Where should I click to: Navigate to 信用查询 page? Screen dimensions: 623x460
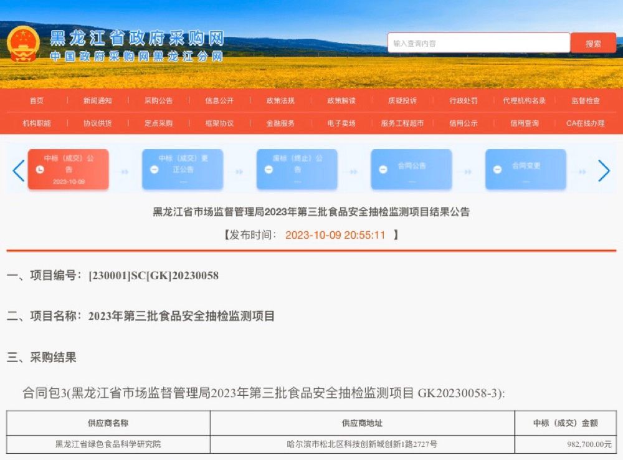pyautogui.click(x=524, y=123)
